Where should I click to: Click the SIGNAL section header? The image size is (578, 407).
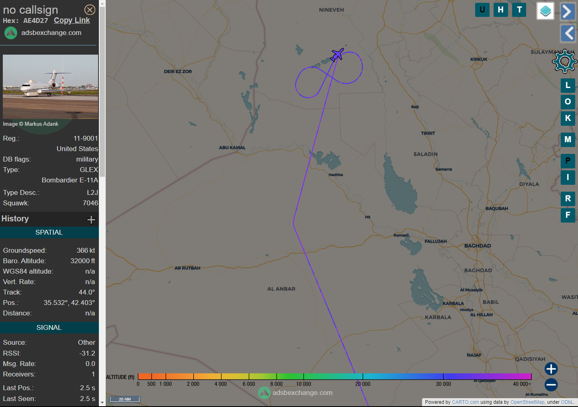(x=49, y=327)
